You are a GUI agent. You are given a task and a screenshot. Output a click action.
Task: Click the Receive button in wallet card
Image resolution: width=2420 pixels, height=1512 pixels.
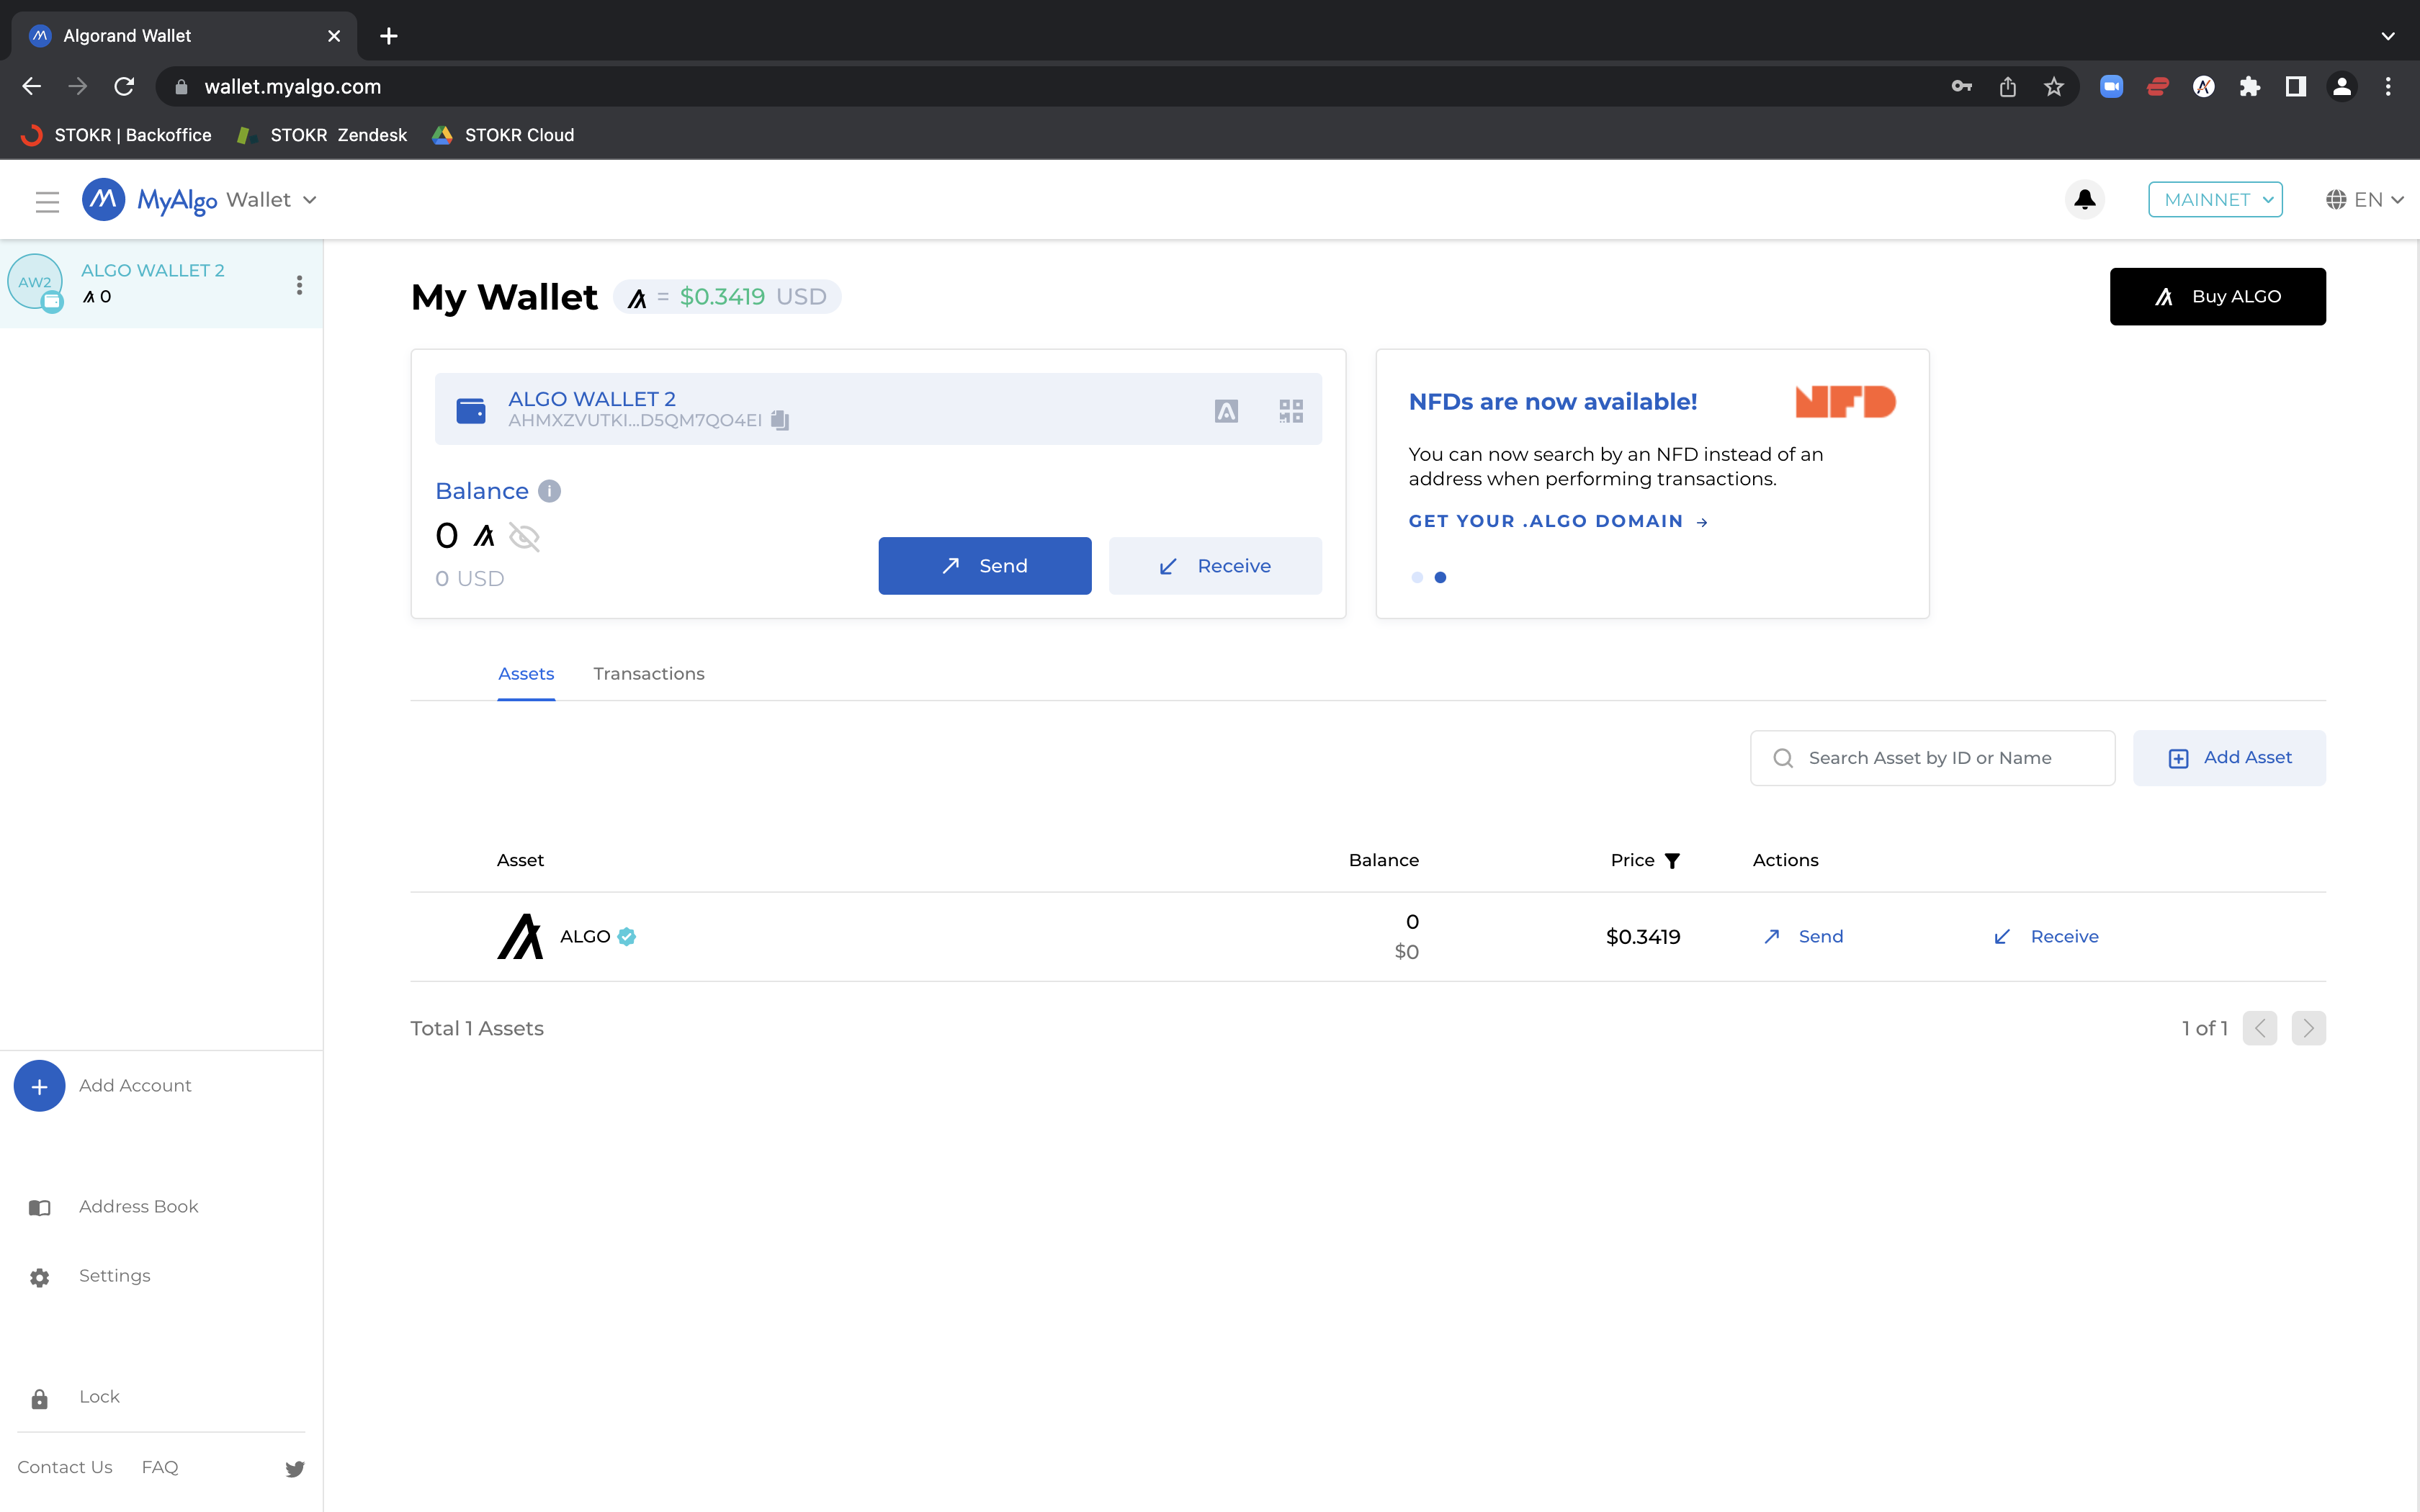1215,566
